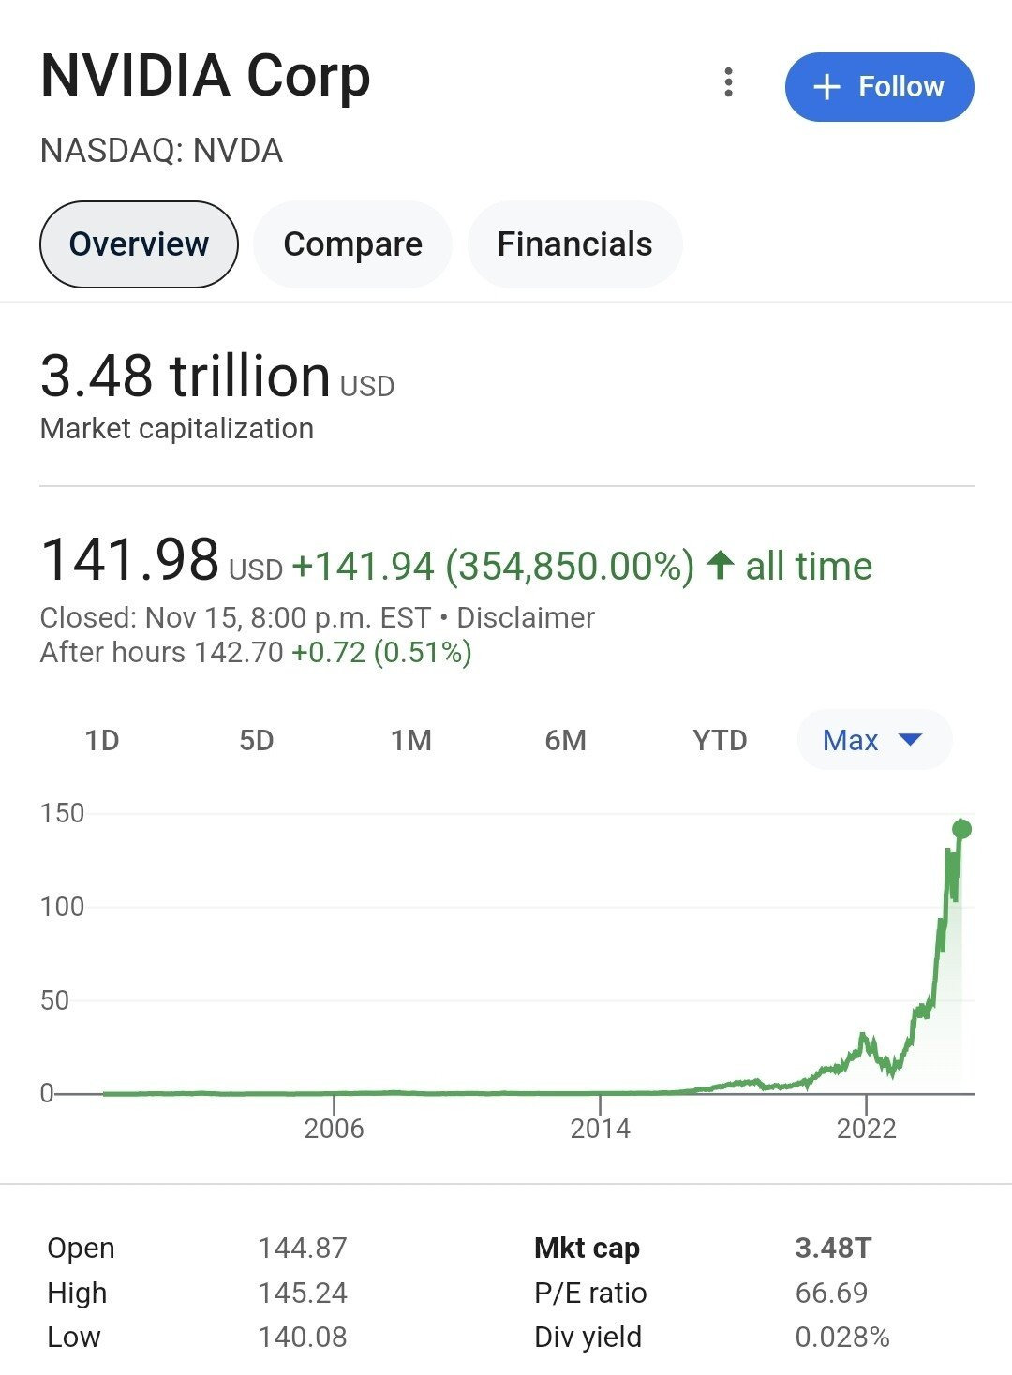Click the green up-arrow all time indicator

coord(720,565)
